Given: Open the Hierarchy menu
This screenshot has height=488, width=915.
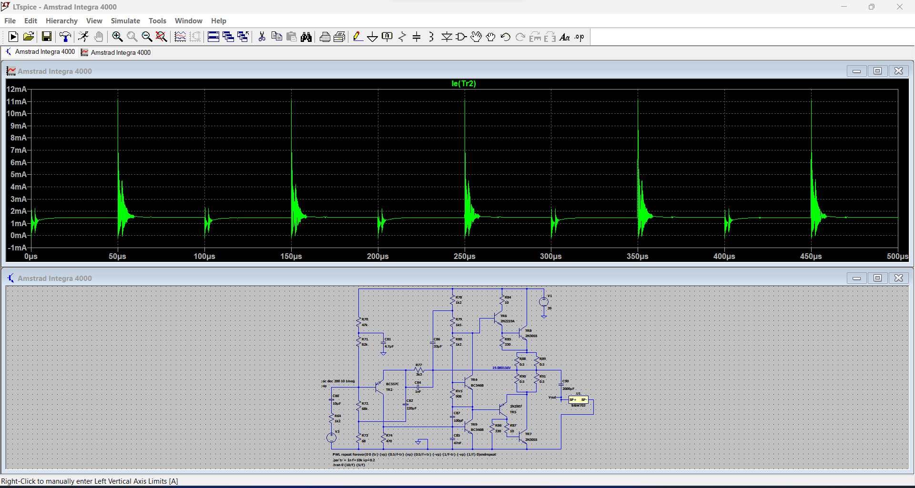Looking at the screenshot, I should [x=61, y=21].
